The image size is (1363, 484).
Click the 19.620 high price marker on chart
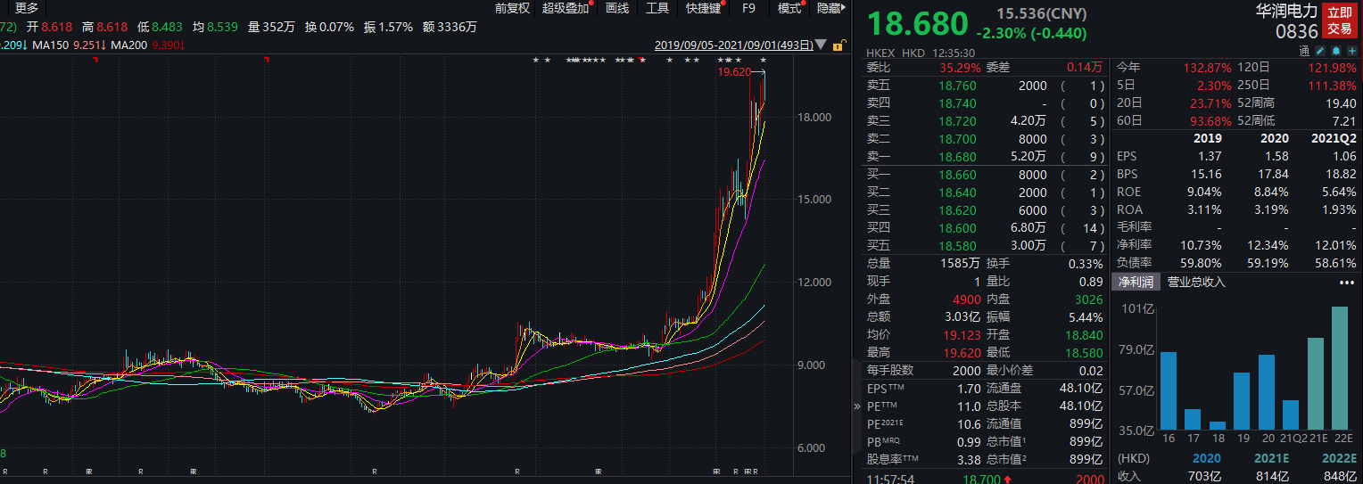tap(734, 72)
